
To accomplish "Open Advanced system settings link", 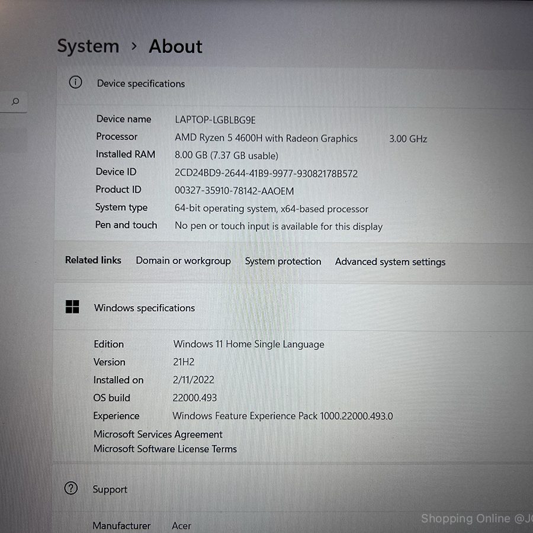I will click(390, 262).
